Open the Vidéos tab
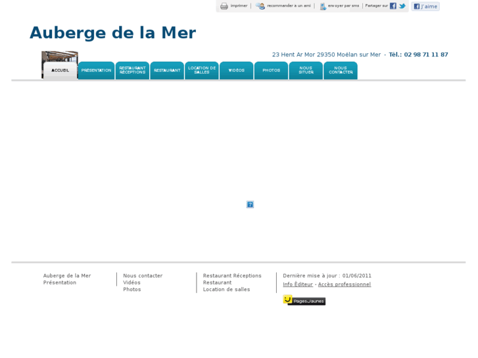 pos(237,70)
